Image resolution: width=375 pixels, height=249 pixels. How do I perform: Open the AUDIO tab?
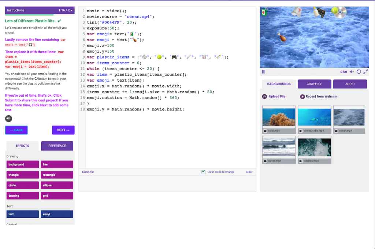350,84
